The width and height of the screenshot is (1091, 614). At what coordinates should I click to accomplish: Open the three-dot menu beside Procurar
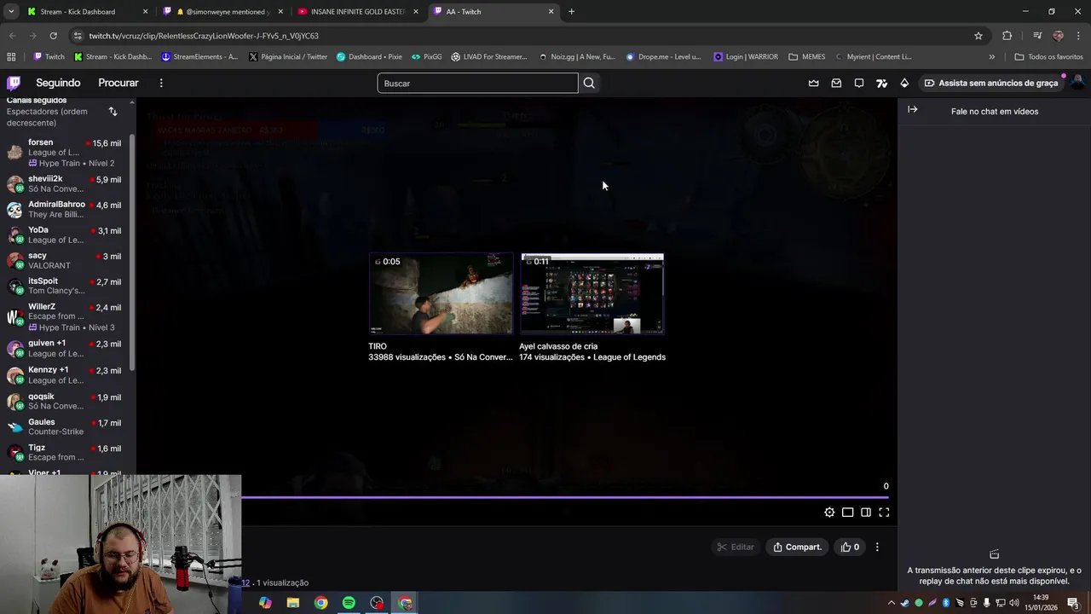point(161,83)
